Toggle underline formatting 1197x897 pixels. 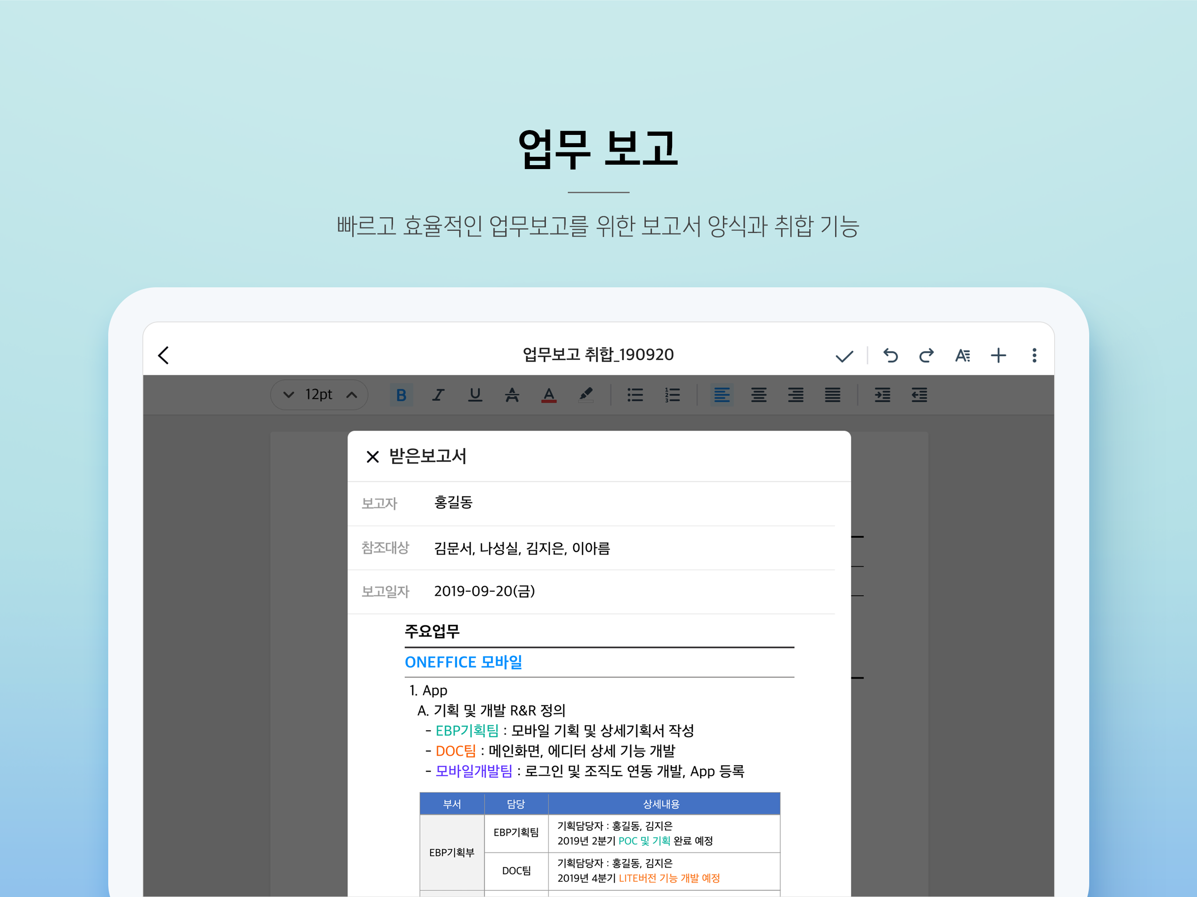475,395
